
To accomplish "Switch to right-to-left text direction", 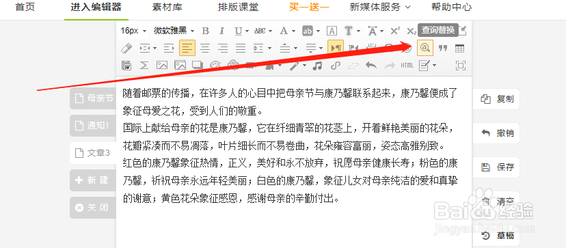I will coord(353,48).
